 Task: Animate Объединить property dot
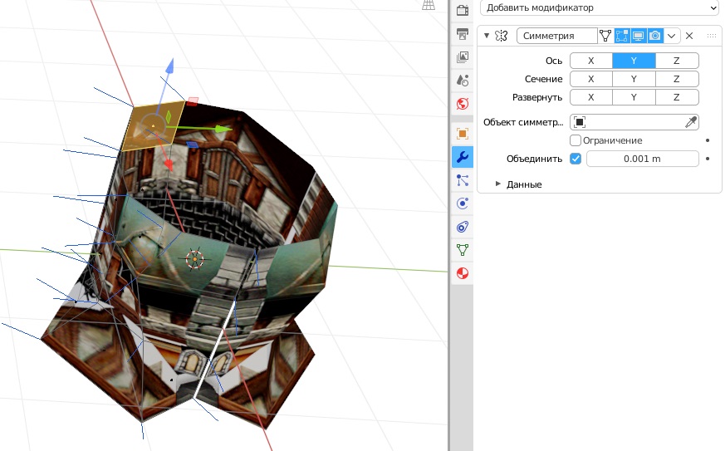(708, 159)
